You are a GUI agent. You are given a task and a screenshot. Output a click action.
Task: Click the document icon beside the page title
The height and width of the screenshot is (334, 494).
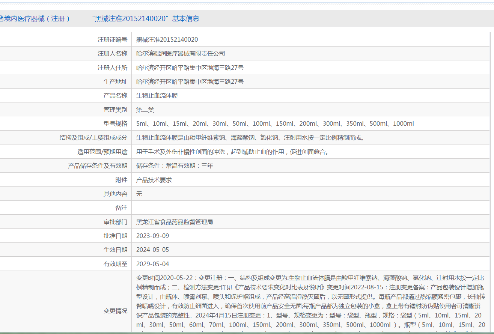pyautogui.click(x=2, y=19)
